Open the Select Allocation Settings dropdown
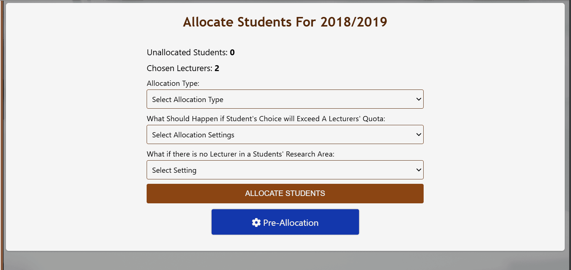Screen dimensions: 571x270 [284, 135]
